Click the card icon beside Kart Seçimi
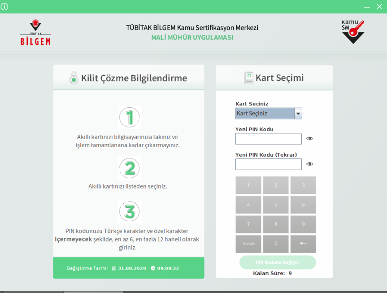The image size is (387, 293). point(249,78)
